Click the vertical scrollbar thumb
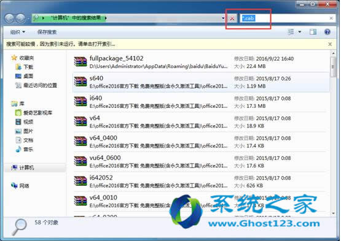Image resolution: width=341 pixels, height=241 pixels. coord(333,67)
